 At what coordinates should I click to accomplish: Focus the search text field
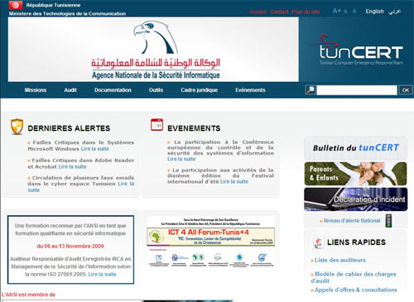point(357,90)
